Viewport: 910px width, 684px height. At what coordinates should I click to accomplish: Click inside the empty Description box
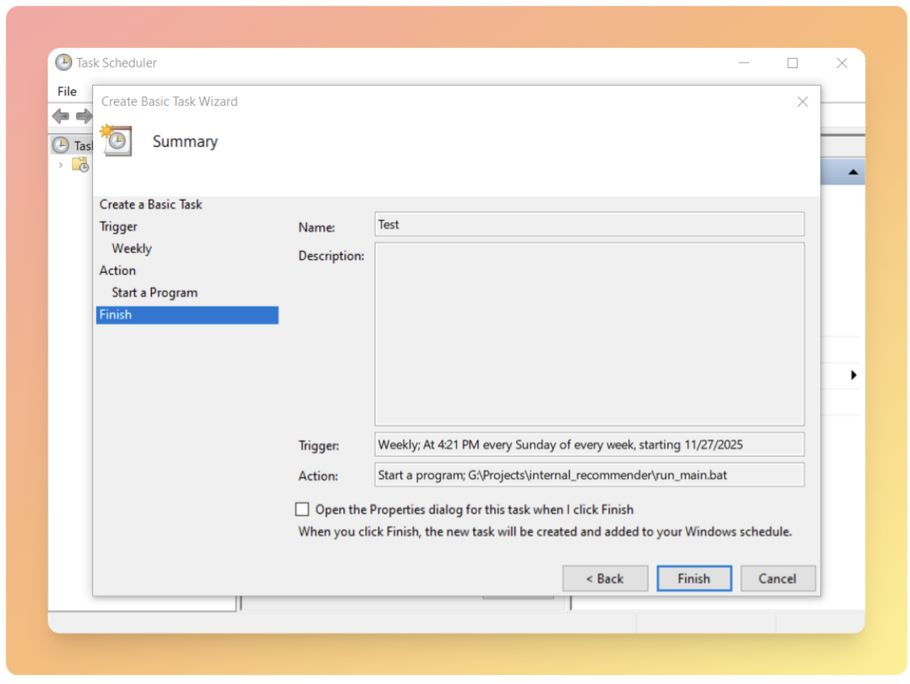(588, 334)
